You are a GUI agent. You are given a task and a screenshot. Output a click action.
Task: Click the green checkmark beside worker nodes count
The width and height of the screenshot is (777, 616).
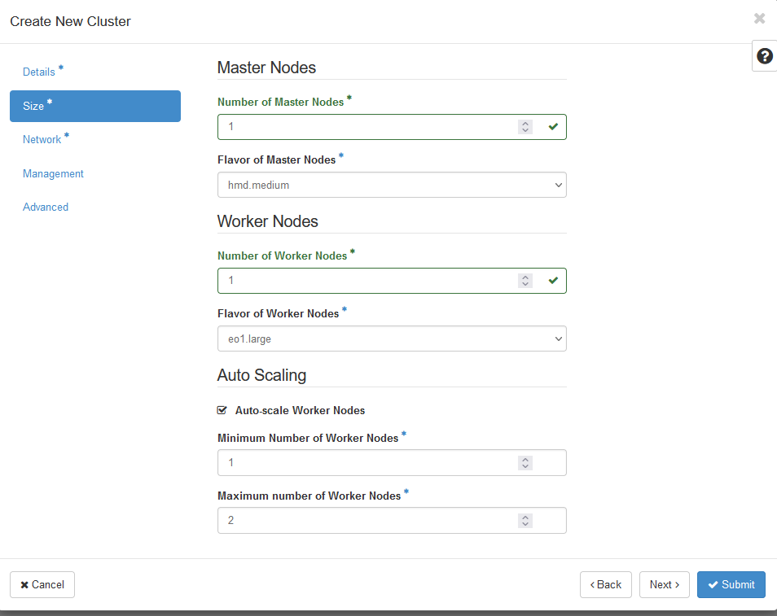pyautogui.click(x=553, y=281)
